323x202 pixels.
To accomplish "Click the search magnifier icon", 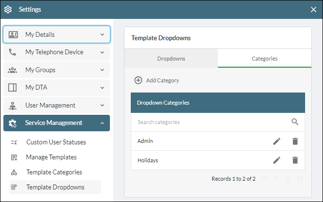I will 295,122.
